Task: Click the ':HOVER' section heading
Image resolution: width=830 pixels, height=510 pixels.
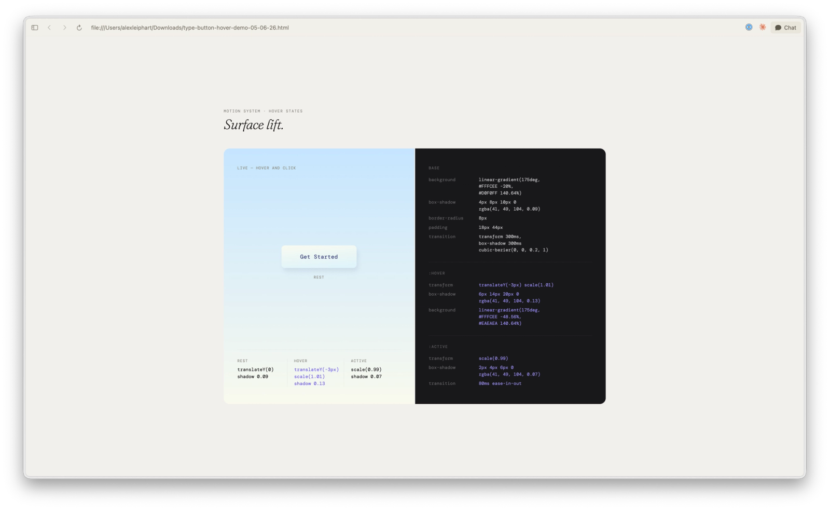Action: tap(437, 273)
